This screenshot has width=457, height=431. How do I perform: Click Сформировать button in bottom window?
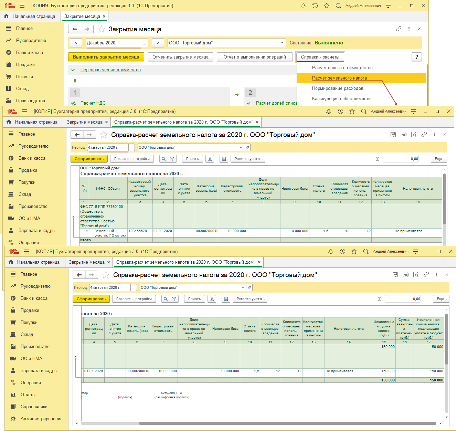click(x=91, y=299)
